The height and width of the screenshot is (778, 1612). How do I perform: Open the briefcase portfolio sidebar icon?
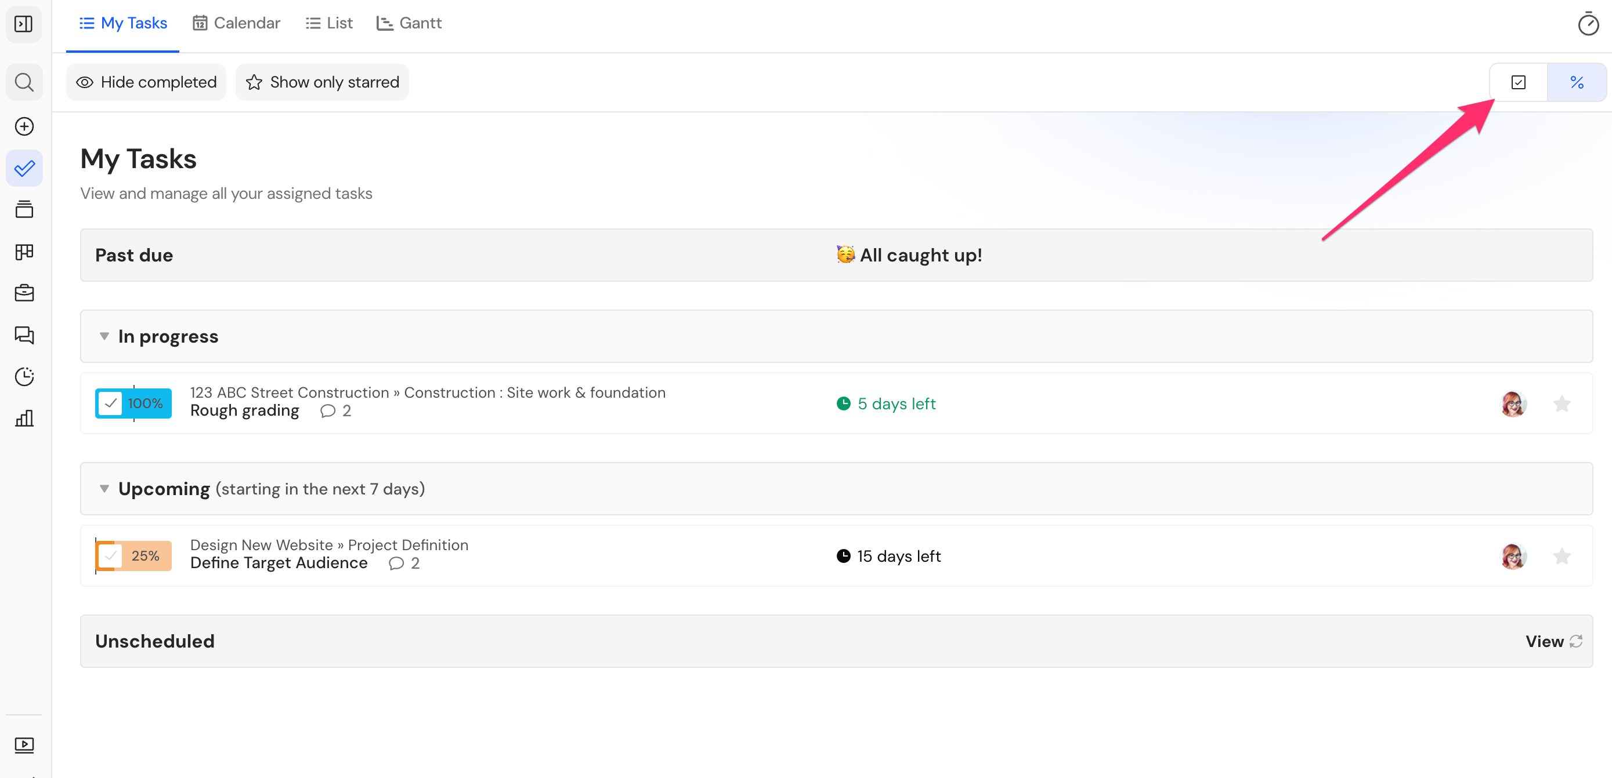pos(24,293)
